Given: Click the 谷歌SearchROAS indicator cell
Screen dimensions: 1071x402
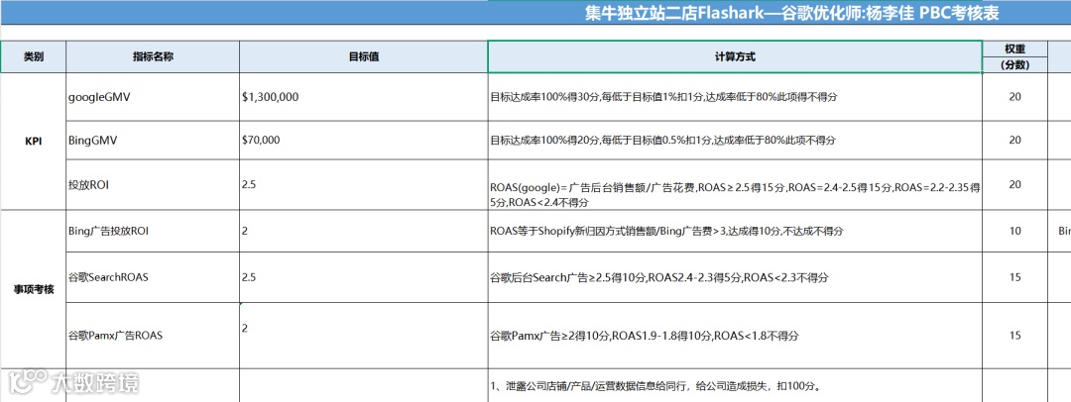Looking at the screenshot, I should pos(153,278).
